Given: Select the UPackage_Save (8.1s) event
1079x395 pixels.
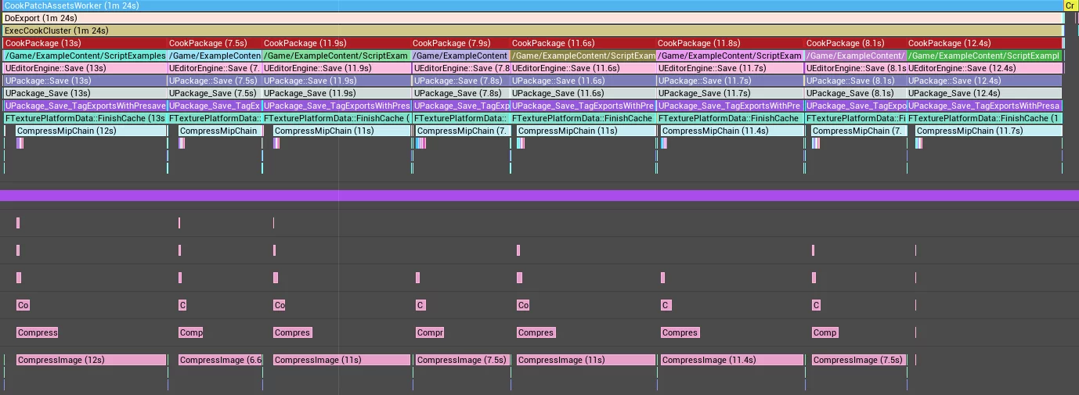Looking at the screenshot, I should coord(855,93).
